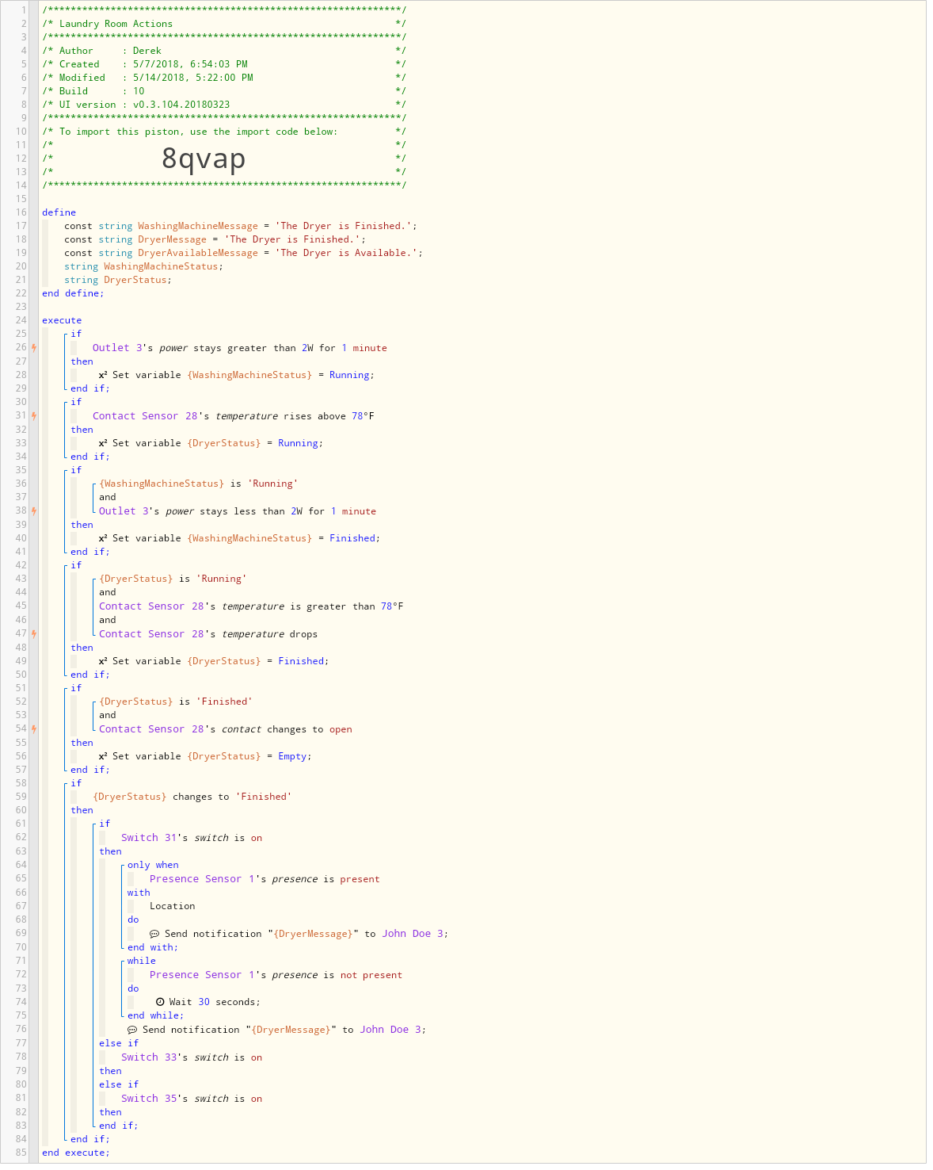Screen dimensions: 933x1170
Task: Click the clock icon before Wait 30 seconds
Action: [x=160, y=1002]
